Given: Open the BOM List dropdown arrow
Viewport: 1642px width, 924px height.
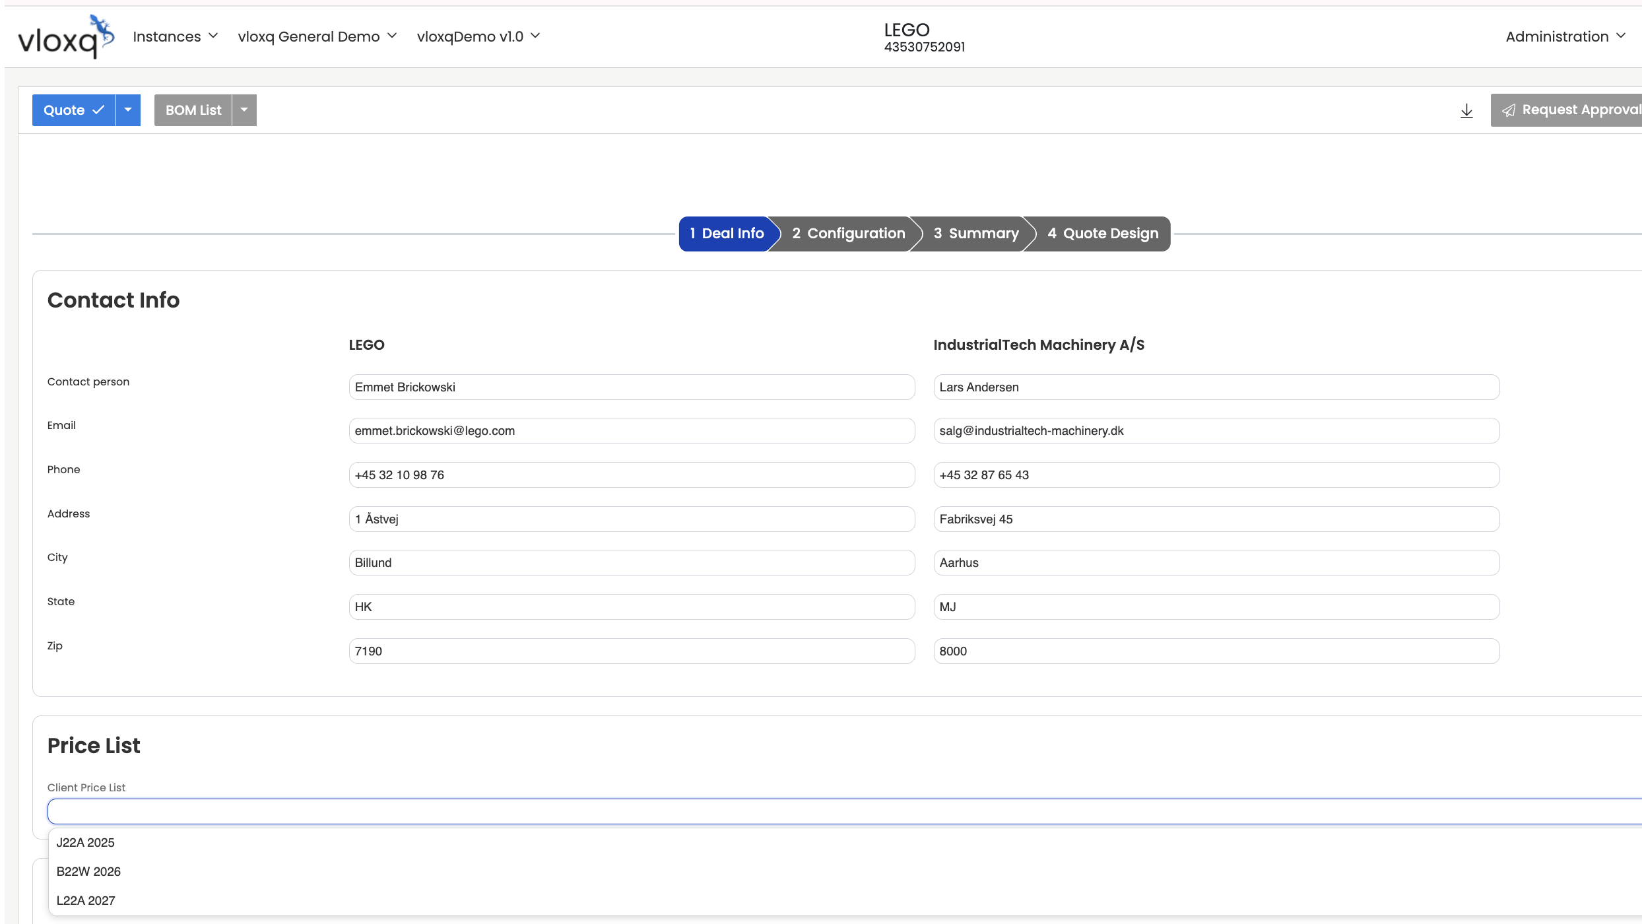Looking at the screenshot, I should tap(244, 110).
